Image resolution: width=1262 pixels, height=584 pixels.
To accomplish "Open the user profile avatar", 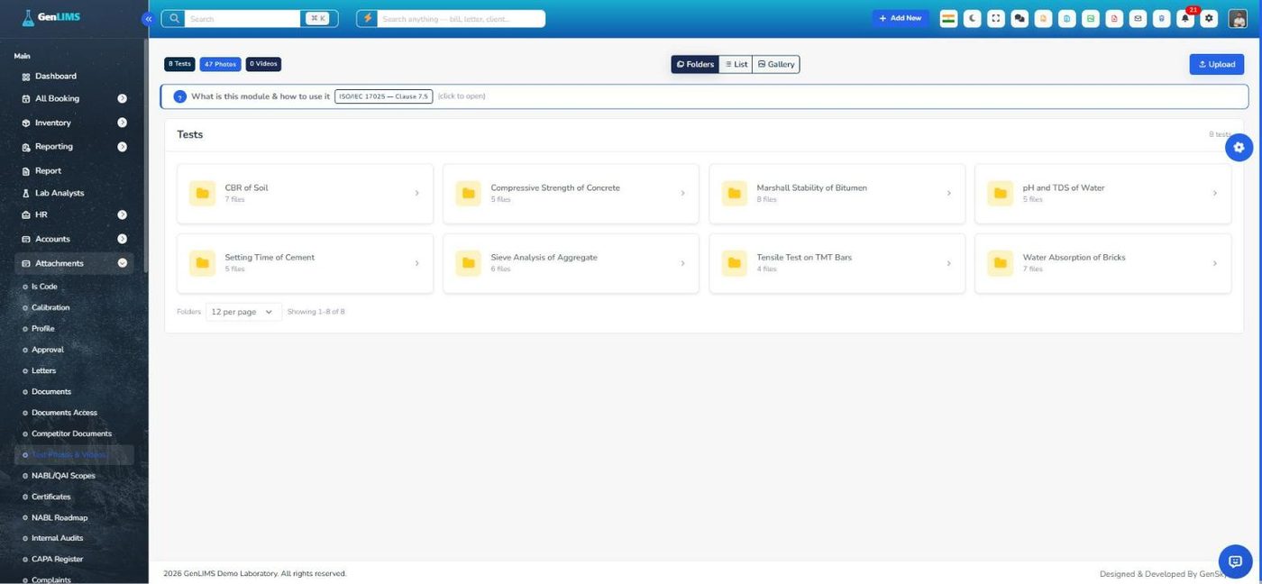I will click(x=1238, y=18).
